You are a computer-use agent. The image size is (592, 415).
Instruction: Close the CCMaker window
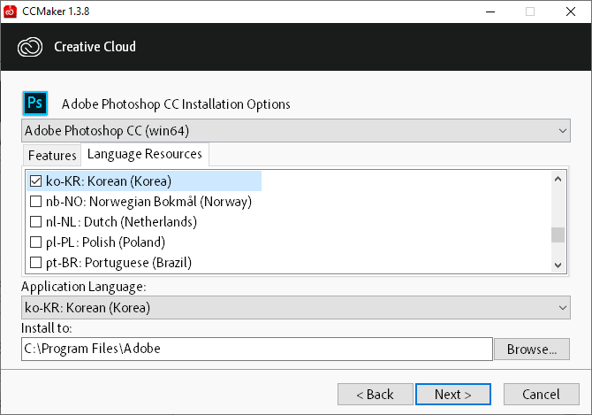[x=571, y=12]
